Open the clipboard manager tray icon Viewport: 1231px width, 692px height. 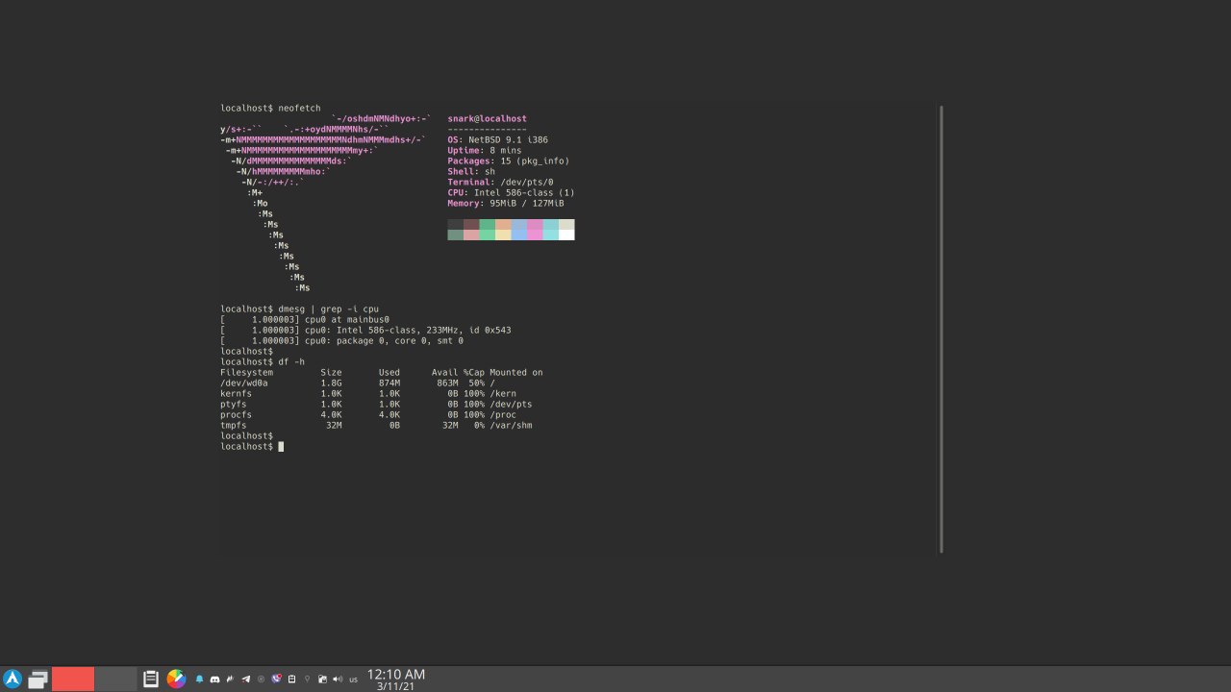[291, 680]
